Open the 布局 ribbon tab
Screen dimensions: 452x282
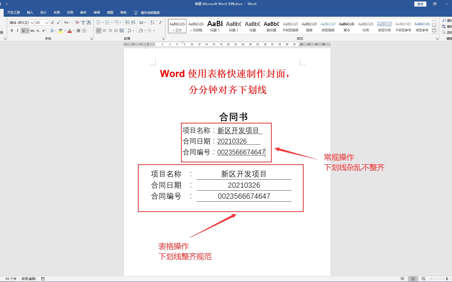[57, 13]
